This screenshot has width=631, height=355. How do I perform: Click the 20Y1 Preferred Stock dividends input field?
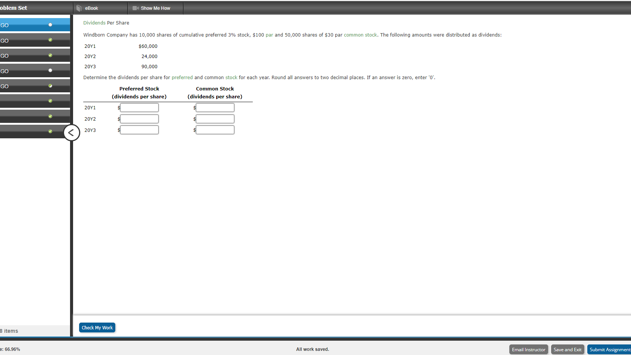139,107
